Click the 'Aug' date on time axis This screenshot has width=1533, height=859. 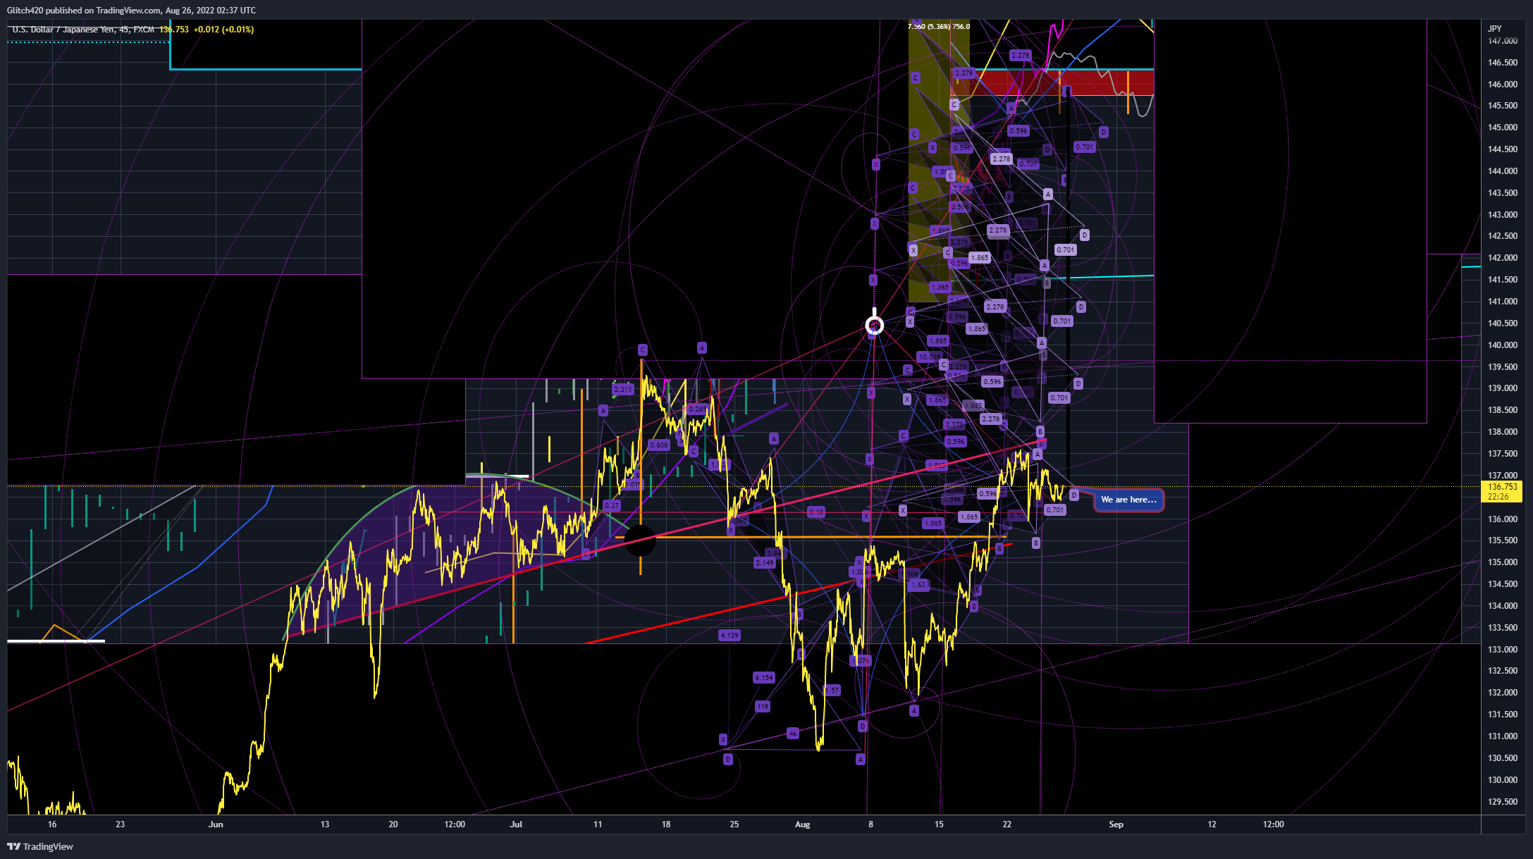pyautogui.click(x=802, y=824)
